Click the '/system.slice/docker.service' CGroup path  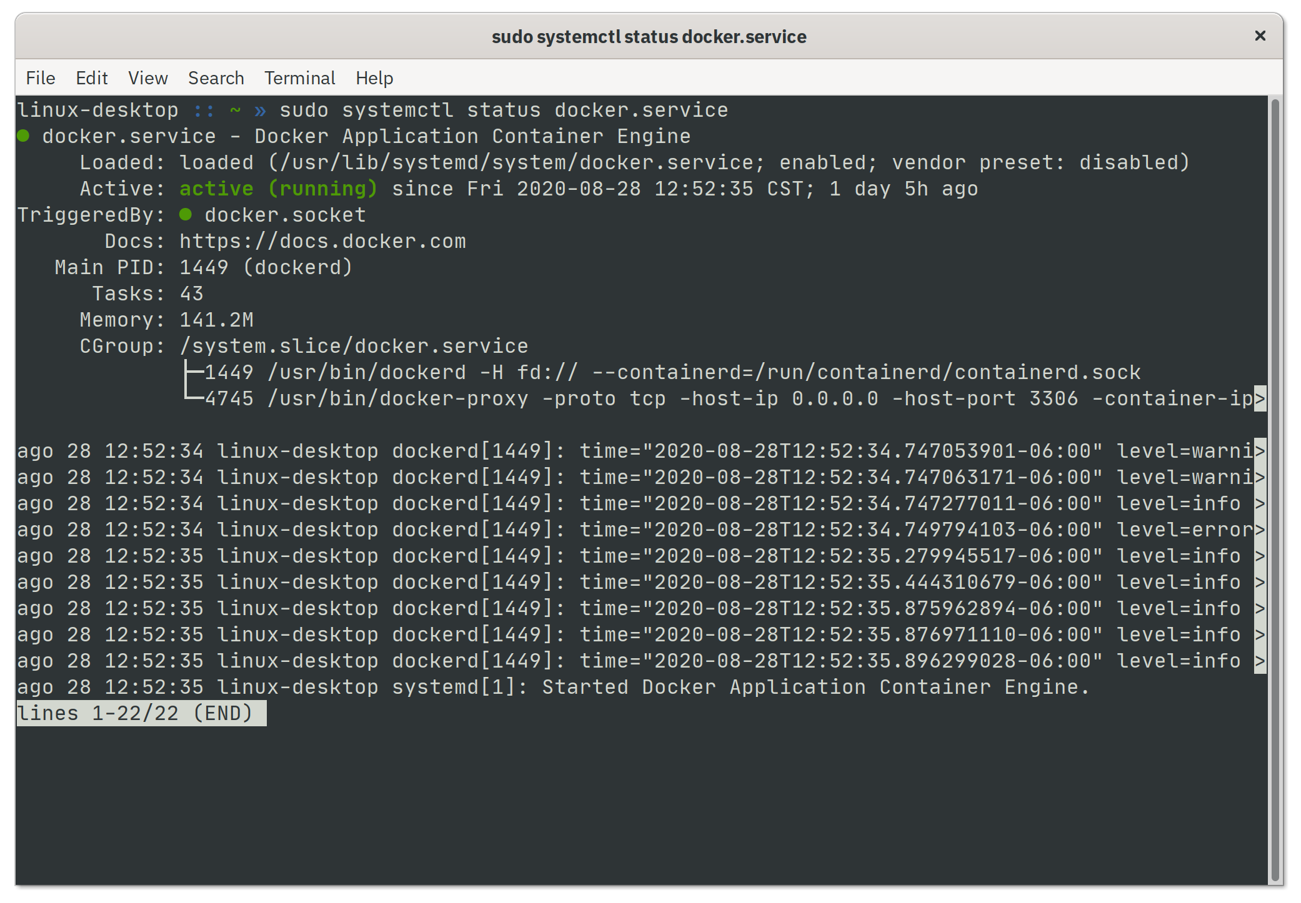coord(354,346)
